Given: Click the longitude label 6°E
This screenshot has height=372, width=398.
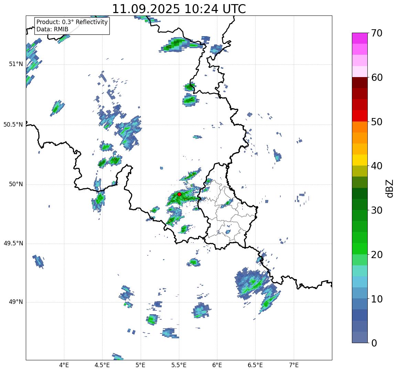Looking at the screenshot, I should pos(217,365).
